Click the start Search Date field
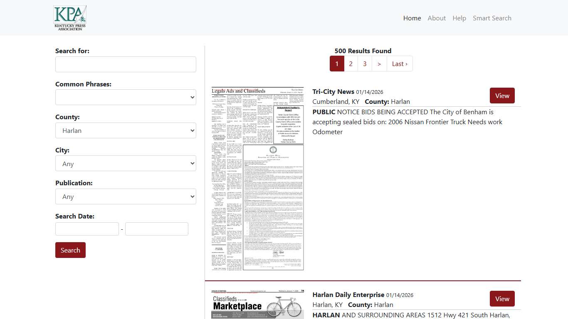The height and width of the screenshot is (319, 568). [x=87, y=228]
